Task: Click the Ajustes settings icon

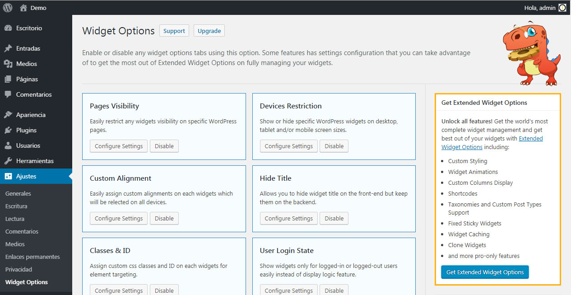Action: [x=8, y=176]
